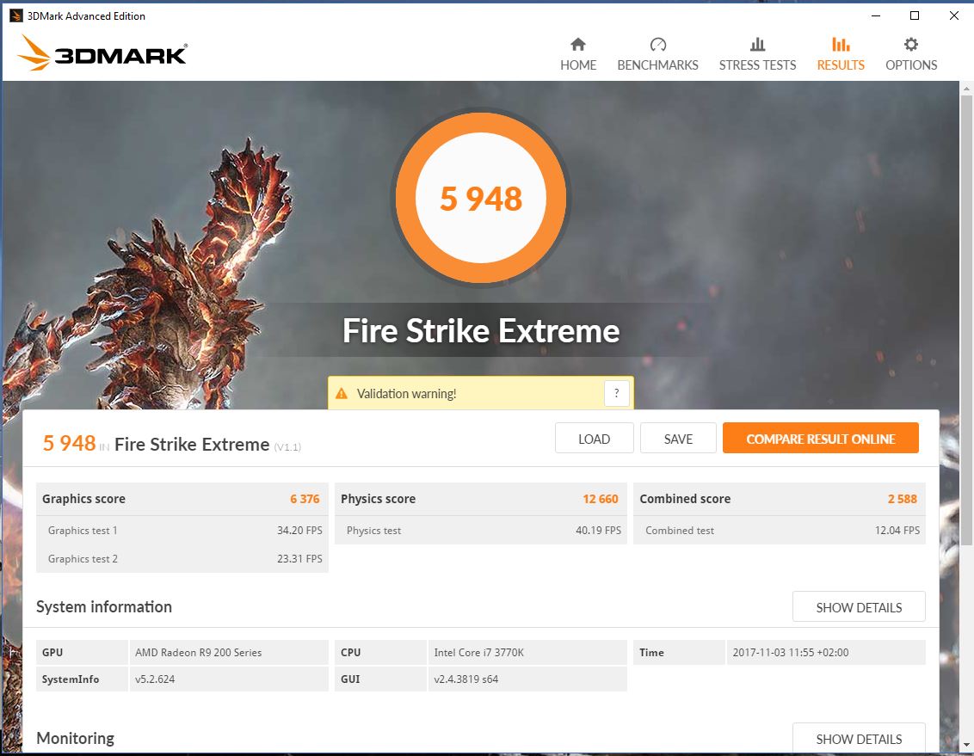Click the Graphics score value 6 376
This screenshot has height=756, width=974.
(x=305, y=499)
